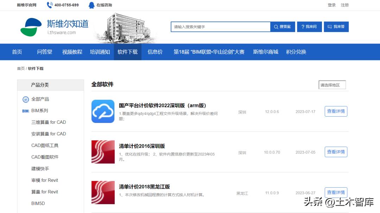This screenshot has width=380, height=213.
Task: Click inside the search keyword input field
Action: coord(220,27)
